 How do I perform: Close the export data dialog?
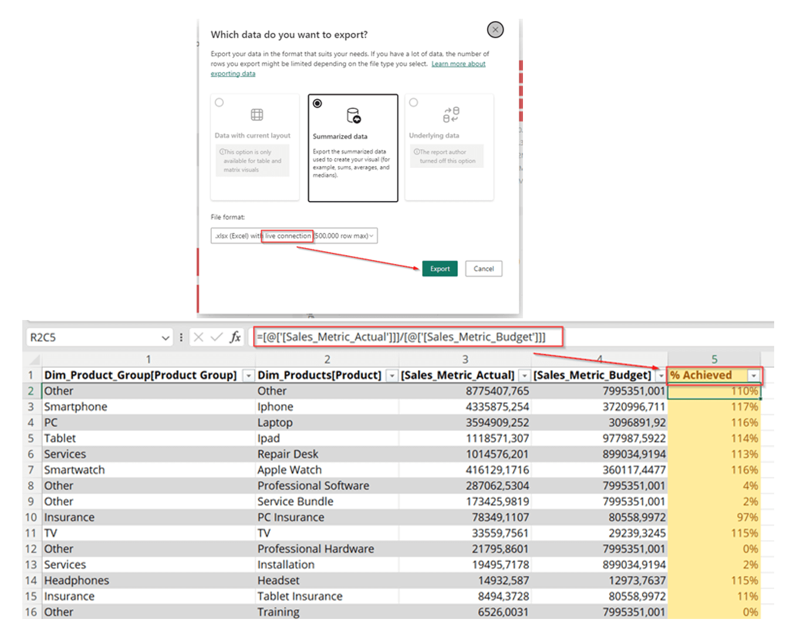pyautogui.click(x=495, y=29)
